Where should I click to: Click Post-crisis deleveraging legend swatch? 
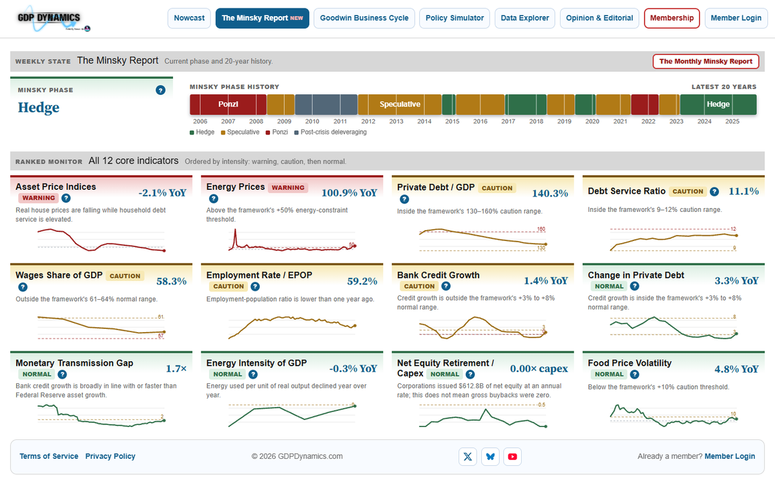[296, 132]
